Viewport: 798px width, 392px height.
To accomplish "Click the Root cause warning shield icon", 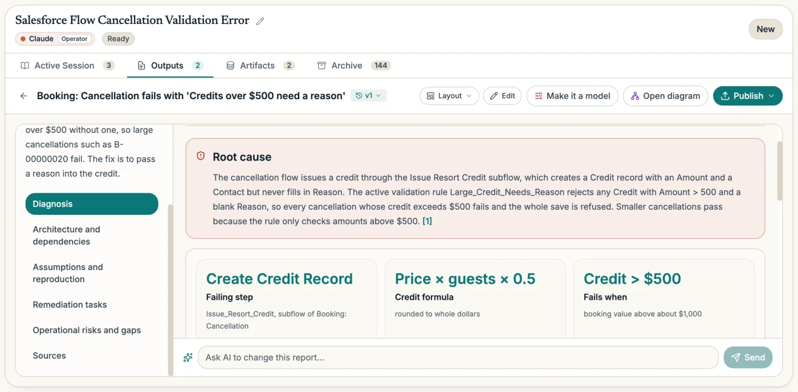I will click(201, 156).
